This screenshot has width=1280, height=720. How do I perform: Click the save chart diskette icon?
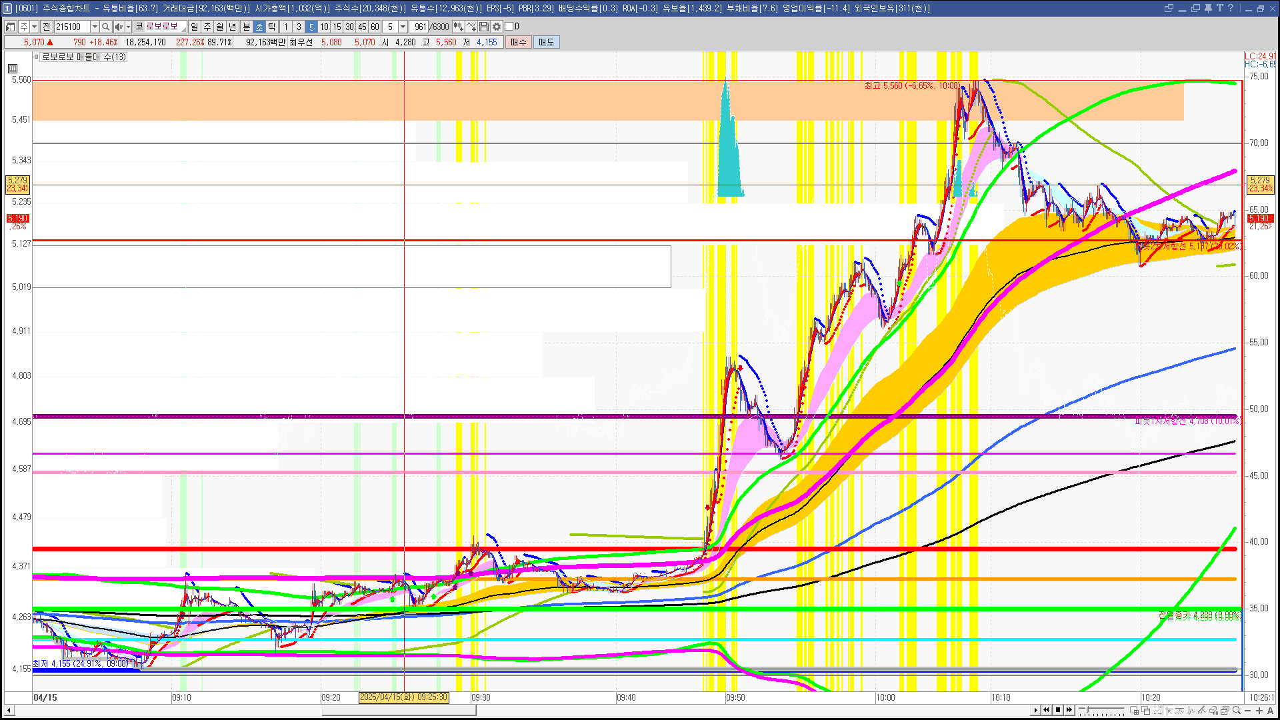coord(484,27)
